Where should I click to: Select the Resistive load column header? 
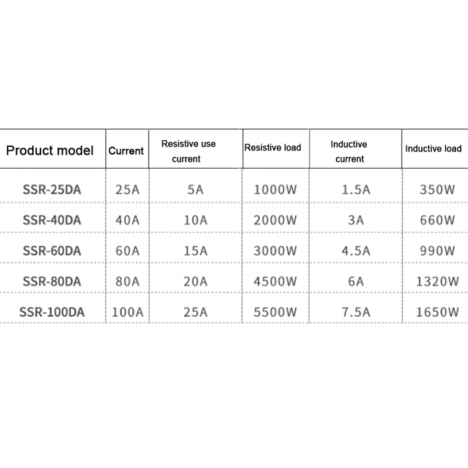coord(273,147)
